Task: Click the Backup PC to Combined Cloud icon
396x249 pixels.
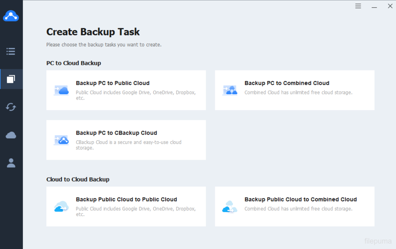Action: [230, 90]
